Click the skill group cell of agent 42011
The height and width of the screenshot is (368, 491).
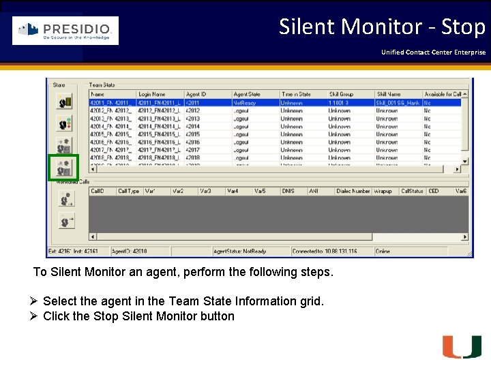pos(351,103)
